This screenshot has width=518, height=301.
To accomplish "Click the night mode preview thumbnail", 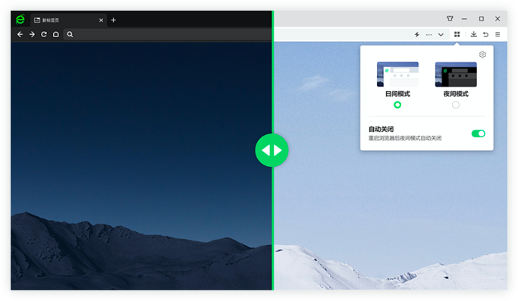I will 456,74.
